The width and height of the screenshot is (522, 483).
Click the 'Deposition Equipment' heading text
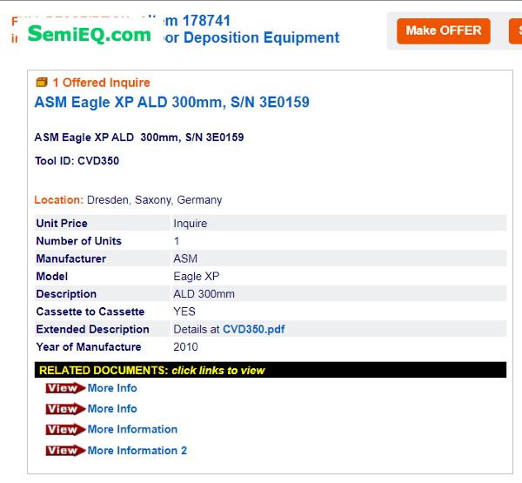(x=261, y=37)
